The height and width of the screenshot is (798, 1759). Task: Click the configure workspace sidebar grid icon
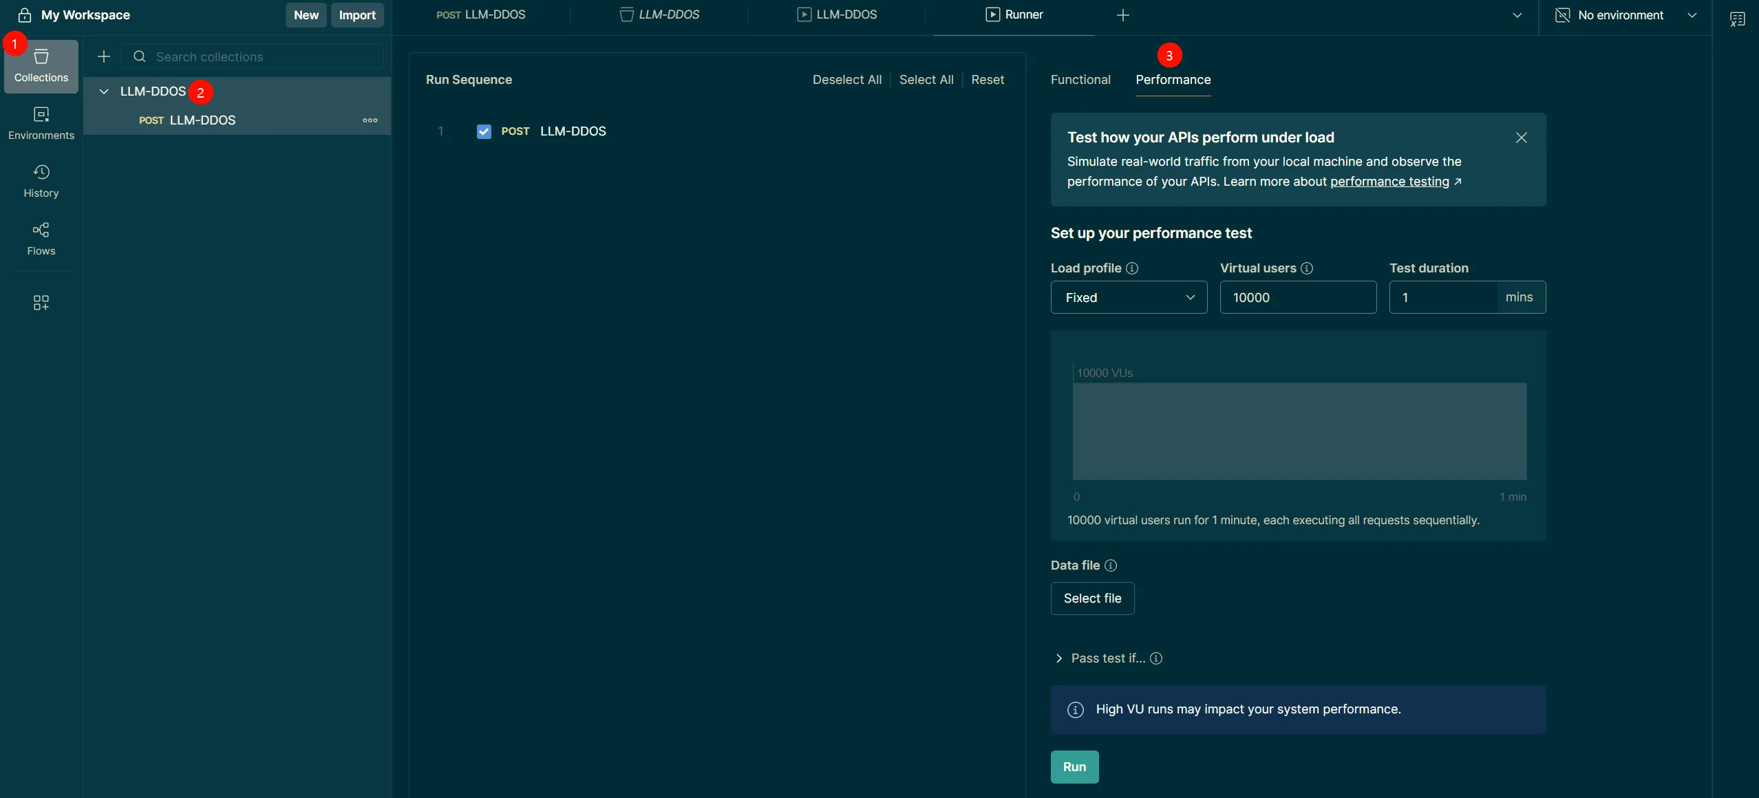point(41,303)
